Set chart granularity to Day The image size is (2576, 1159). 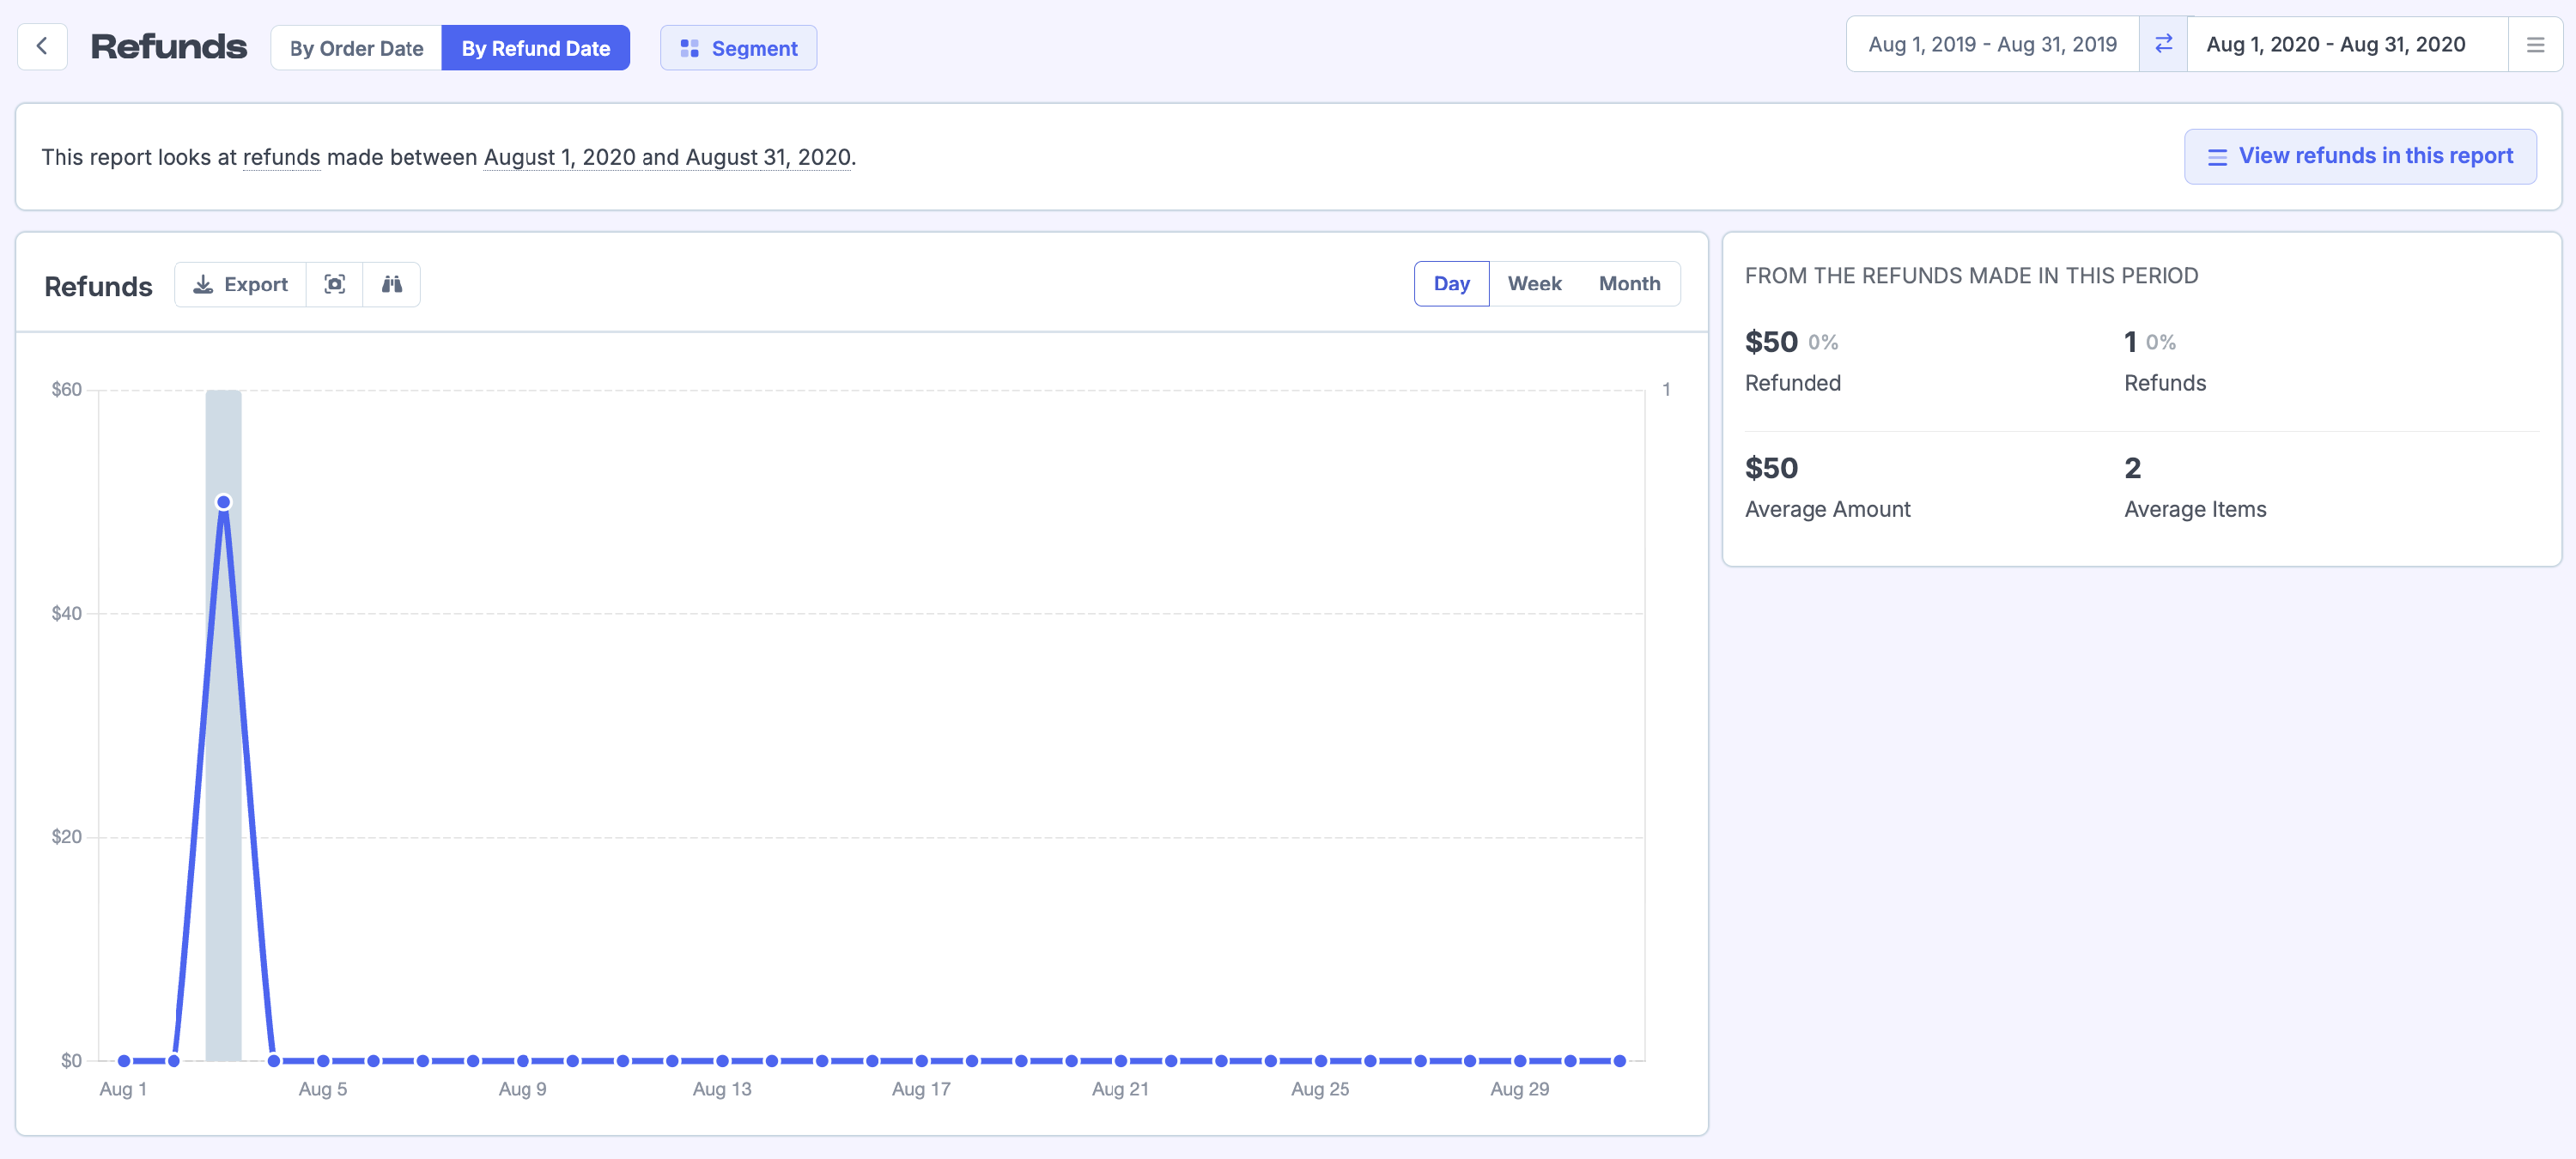(x=1451, y=283)
